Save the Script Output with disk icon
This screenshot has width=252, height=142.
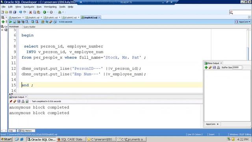19,101
